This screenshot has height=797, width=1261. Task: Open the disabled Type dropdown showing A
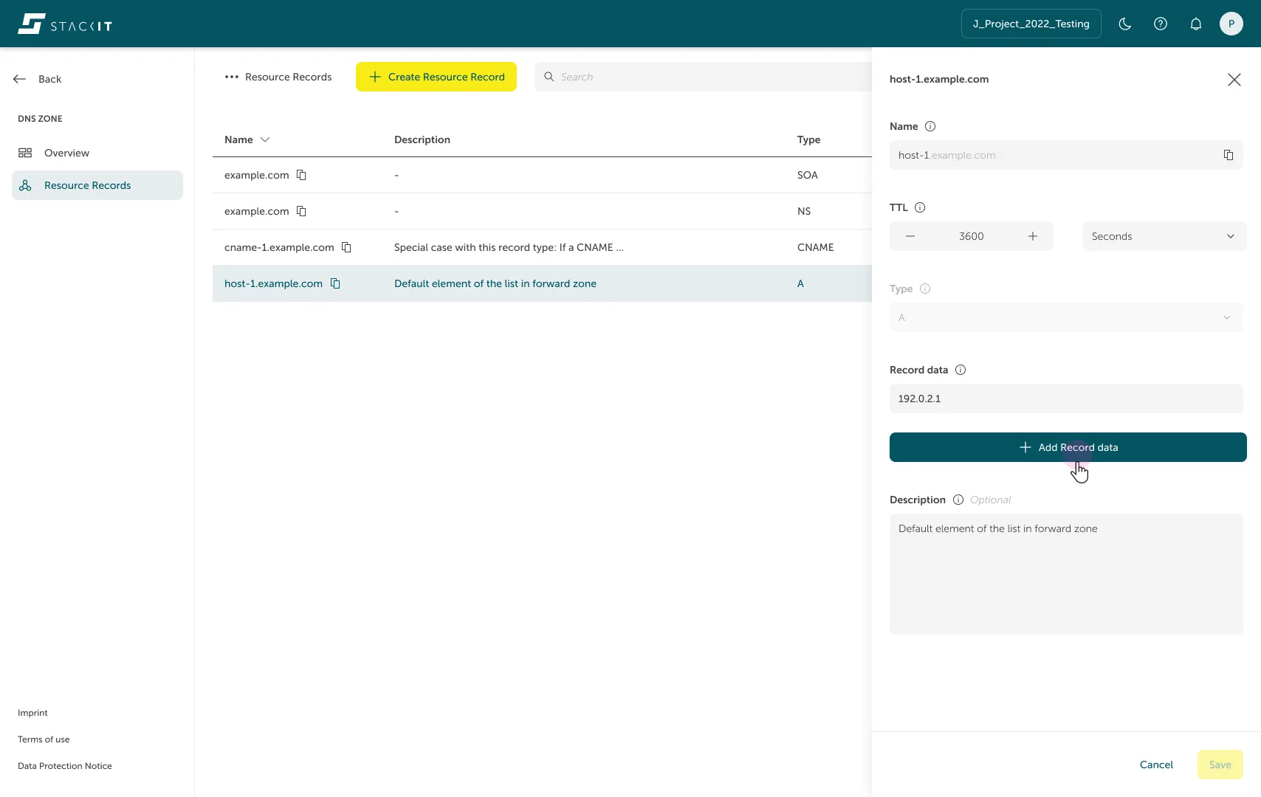1065,317
